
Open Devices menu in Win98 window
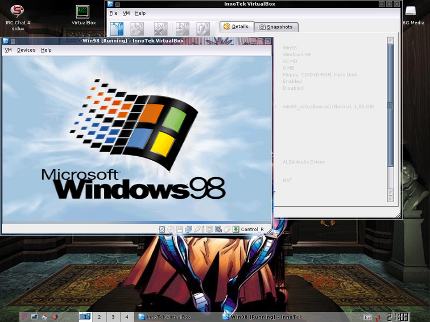26,50
